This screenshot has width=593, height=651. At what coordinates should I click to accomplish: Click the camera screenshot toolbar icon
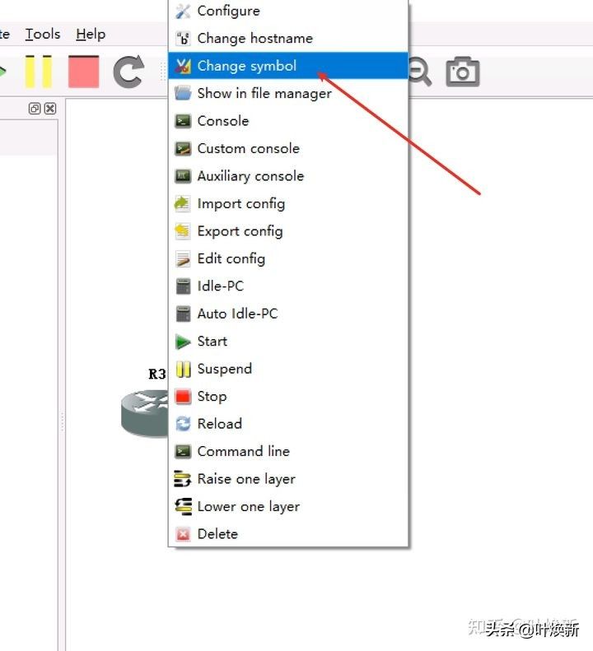463,72
